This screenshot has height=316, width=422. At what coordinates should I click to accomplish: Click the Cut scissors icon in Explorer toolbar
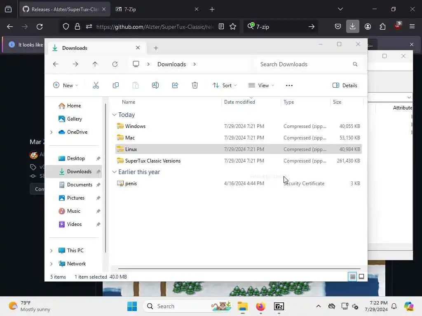tap(96, 86)
